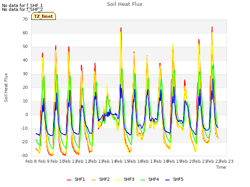Click the Soil Heat Flux chart title
Image resolution: width=250 pixels, height=187 pixels.
pos(125,4)
